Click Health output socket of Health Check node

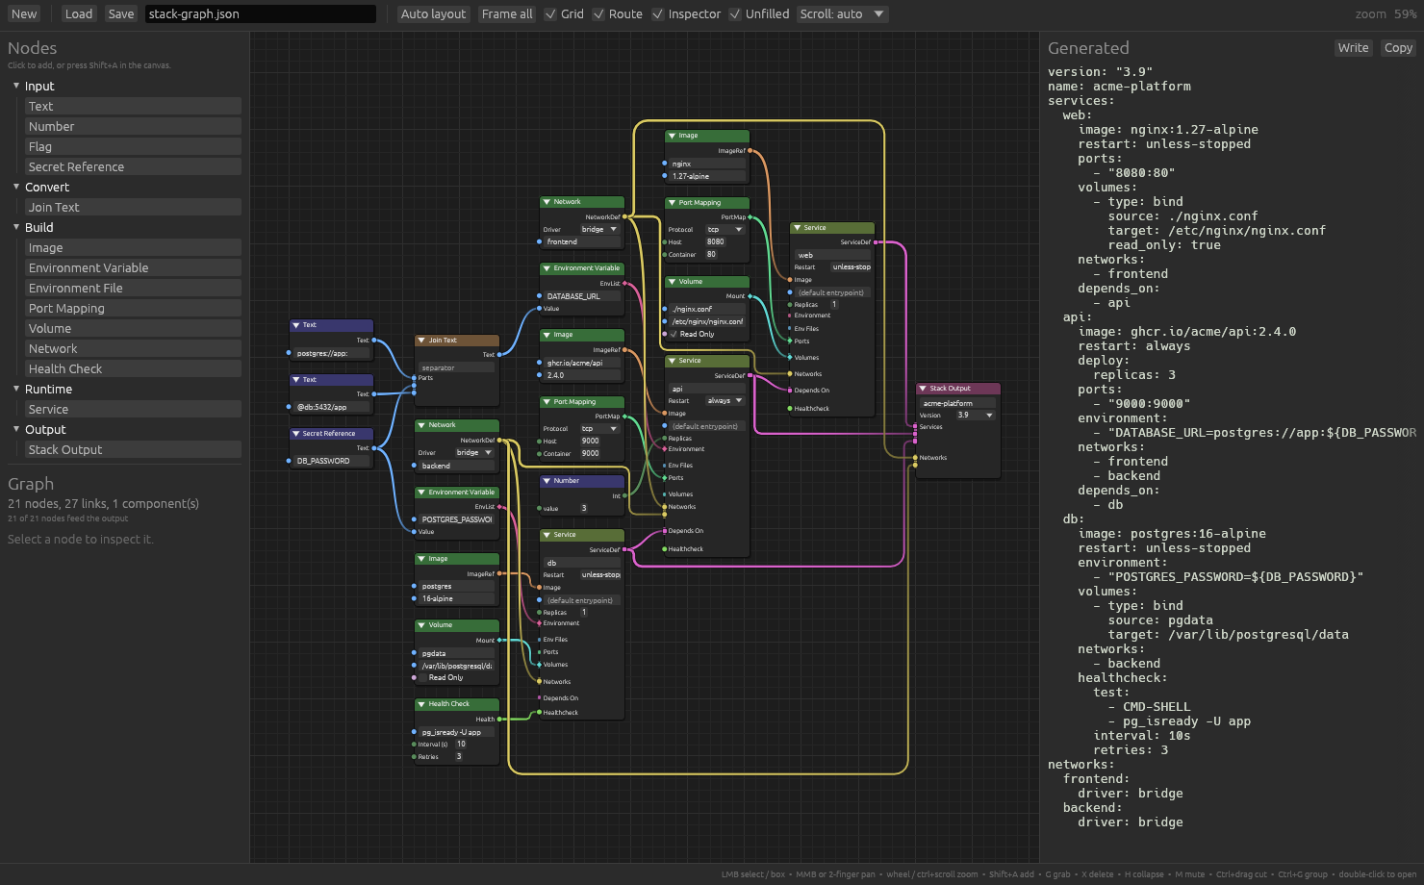(499, 720)
